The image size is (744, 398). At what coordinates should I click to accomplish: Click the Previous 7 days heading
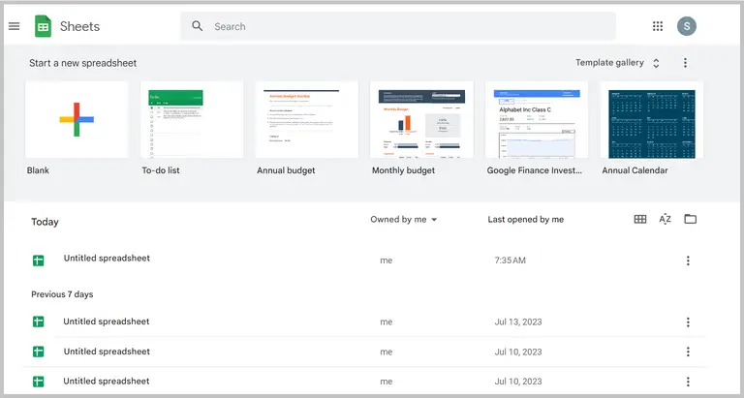[62, 294]
